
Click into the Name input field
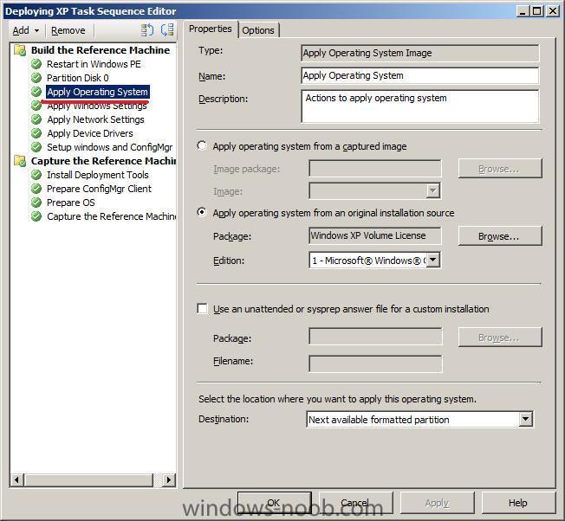coord(419,75)
